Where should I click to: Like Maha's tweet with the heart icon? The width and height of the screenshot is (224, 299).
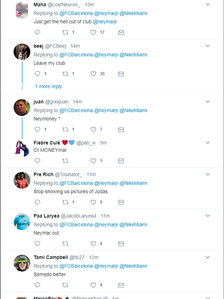coord(93,32)
